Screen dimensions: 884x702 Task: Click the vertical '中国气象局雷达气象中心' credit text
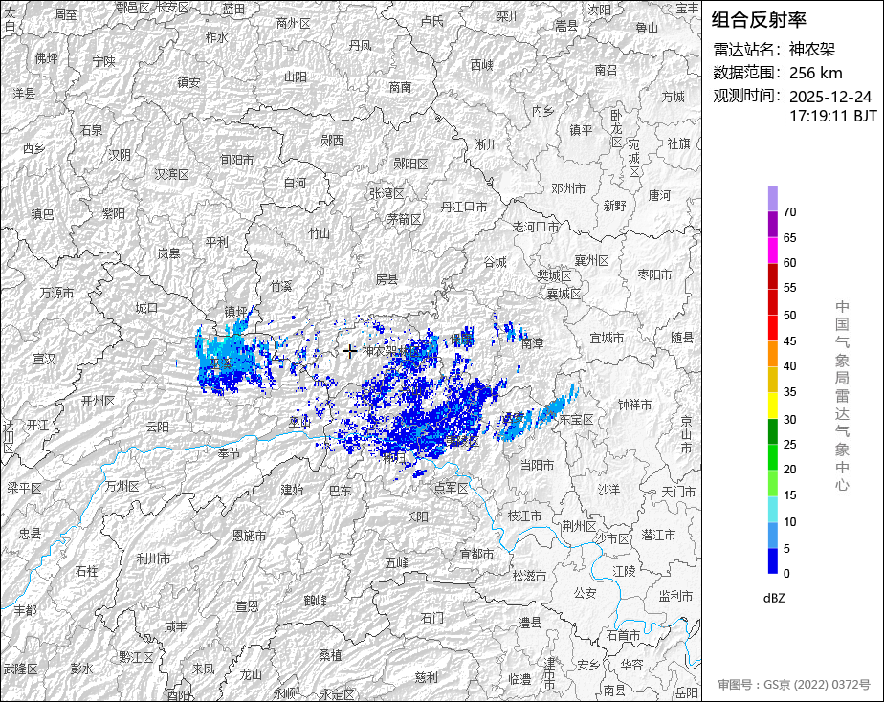(x=842, y=396)
